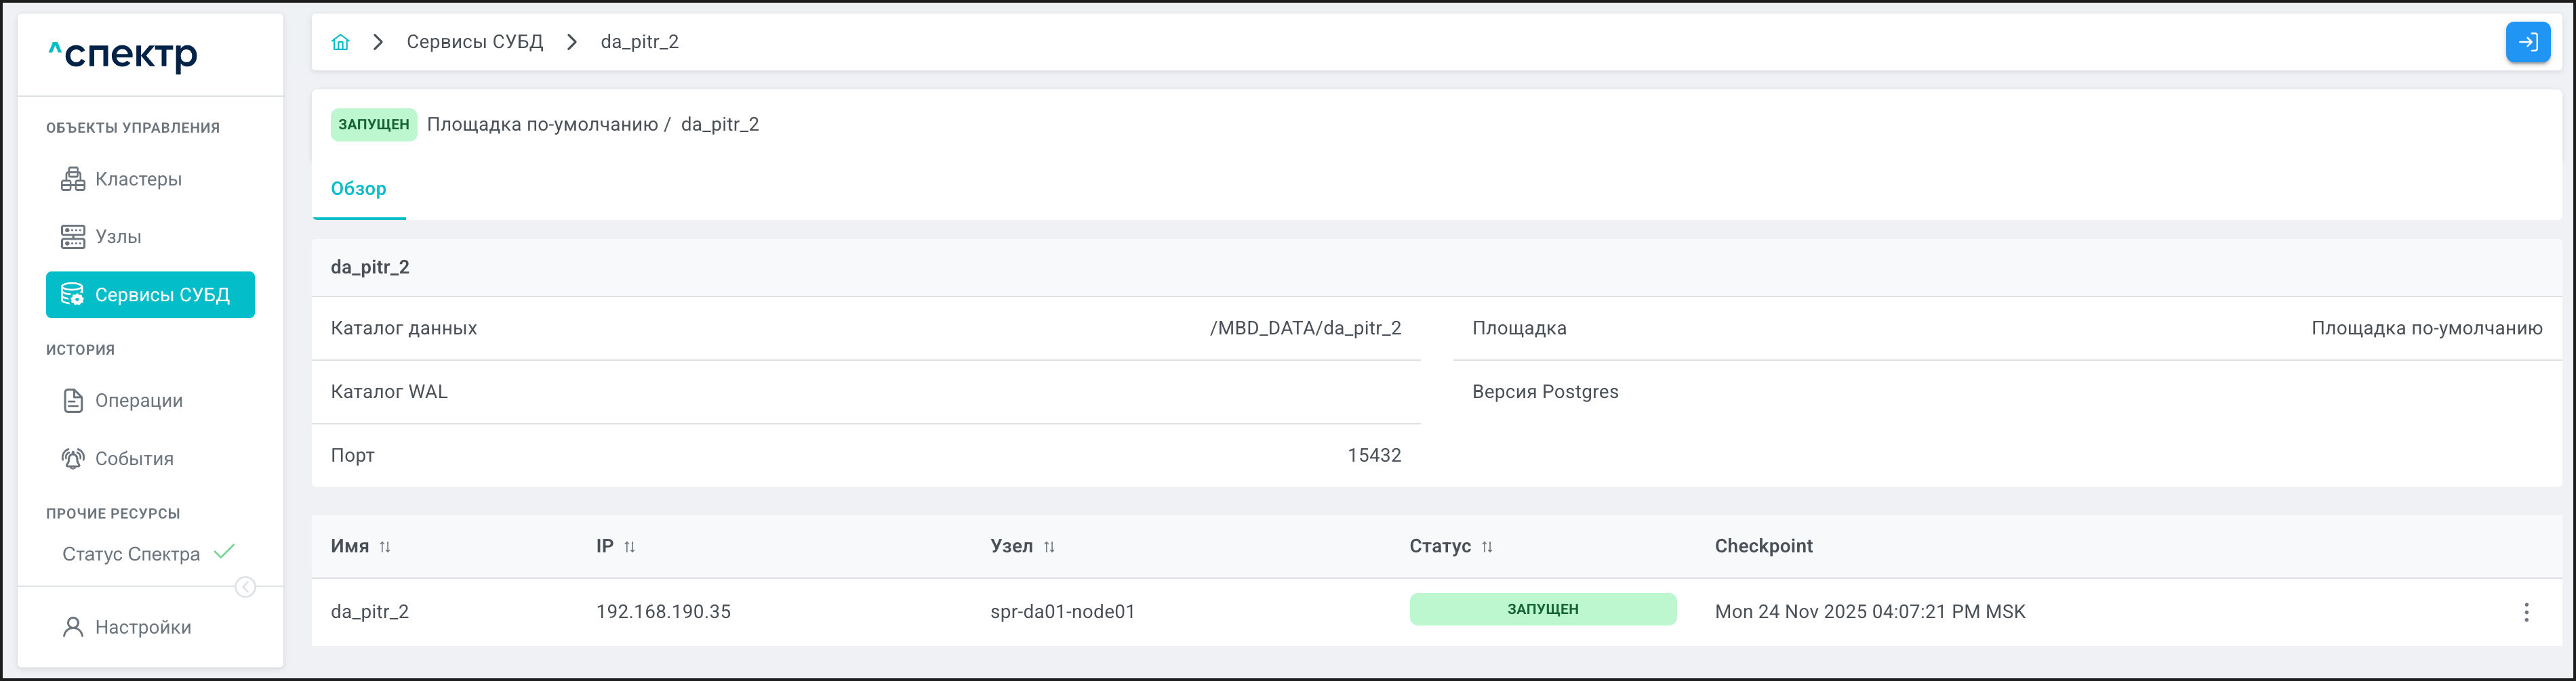Open Статус Спектра page
The width and height of the screenshot is (2576, 681).
tap(131, 554)
